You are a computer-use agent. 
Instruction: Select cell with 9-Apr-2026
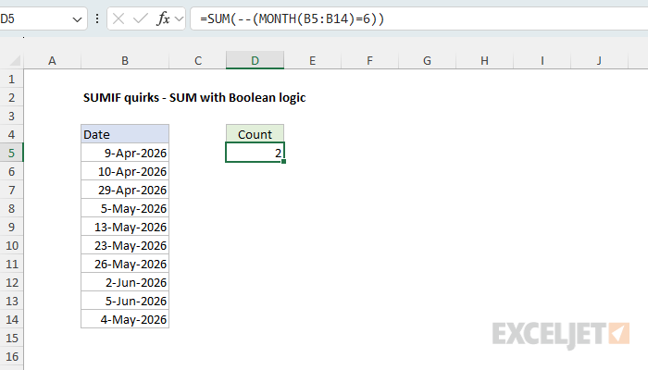[125, 153]
